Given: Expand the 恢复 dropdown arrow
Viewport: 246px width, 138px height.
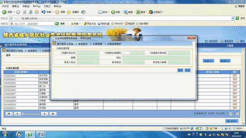Looking at the screenshot, I should pyautogui.click(x=53, y=12).
